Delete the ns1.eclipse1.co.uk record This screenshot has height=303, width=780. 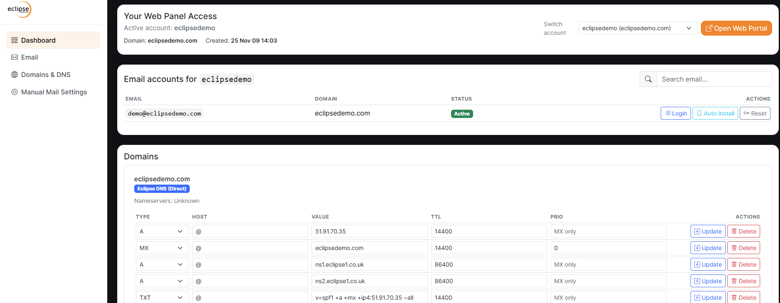tap(744, 265)
